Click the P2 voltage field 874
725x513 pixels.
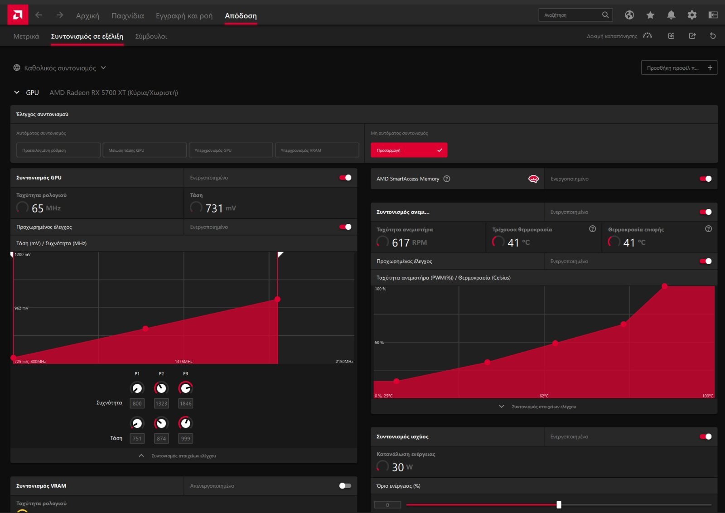(161, 438)
